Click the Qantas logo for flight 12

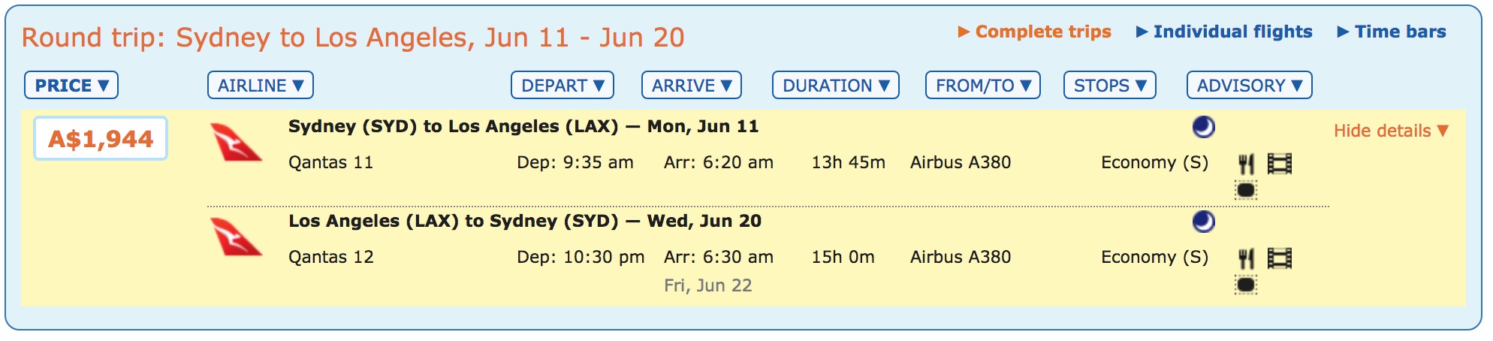(235, 237)
